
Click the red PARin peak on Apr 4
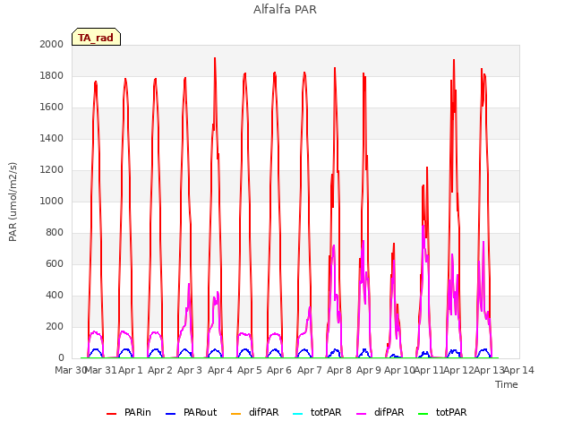click(x=215, y=58)
